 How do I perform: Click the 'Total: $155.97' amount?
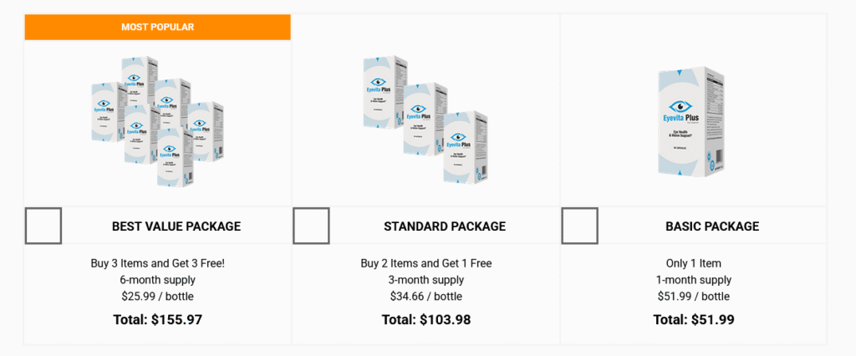tap(158, 319)
